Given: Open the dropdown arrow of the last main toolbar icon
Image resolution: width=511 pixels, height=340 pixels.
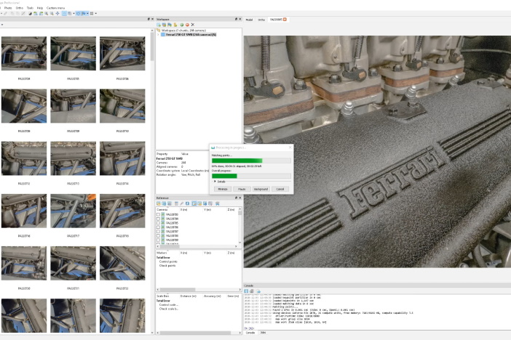Looking at the screenshot, I should [96, 14].
